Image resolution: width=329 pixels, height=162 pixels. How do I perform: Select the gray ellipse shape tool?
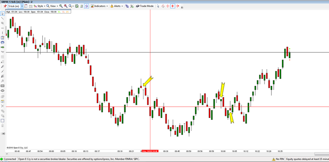tap(3, 91)
